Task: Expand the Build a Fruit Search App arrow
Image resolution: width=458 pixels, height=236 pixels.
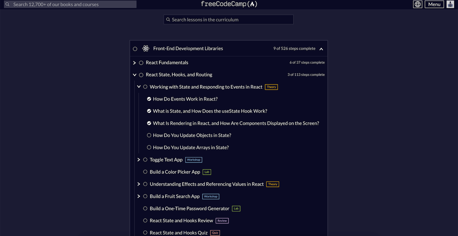Action: 139,196
